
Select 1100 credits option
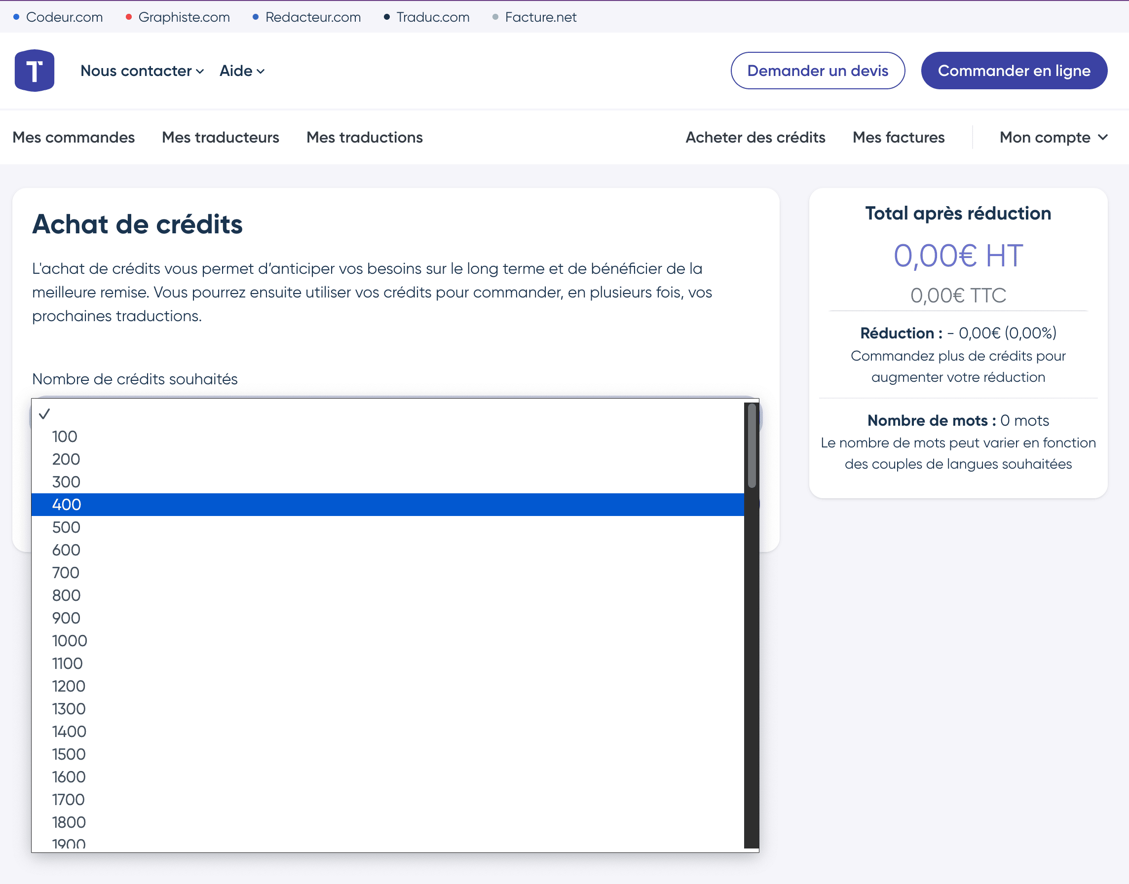[388, 664]
